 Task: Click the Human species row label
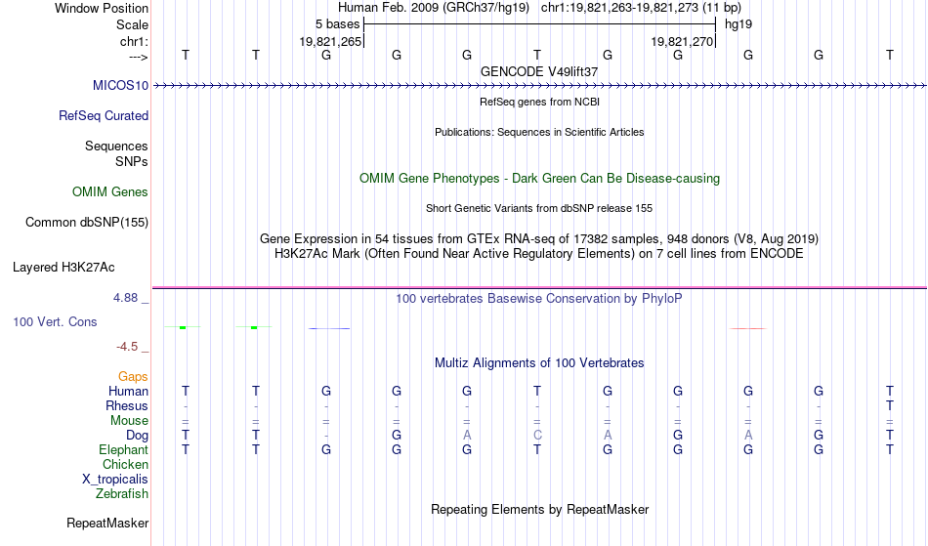tap(128, 391)
